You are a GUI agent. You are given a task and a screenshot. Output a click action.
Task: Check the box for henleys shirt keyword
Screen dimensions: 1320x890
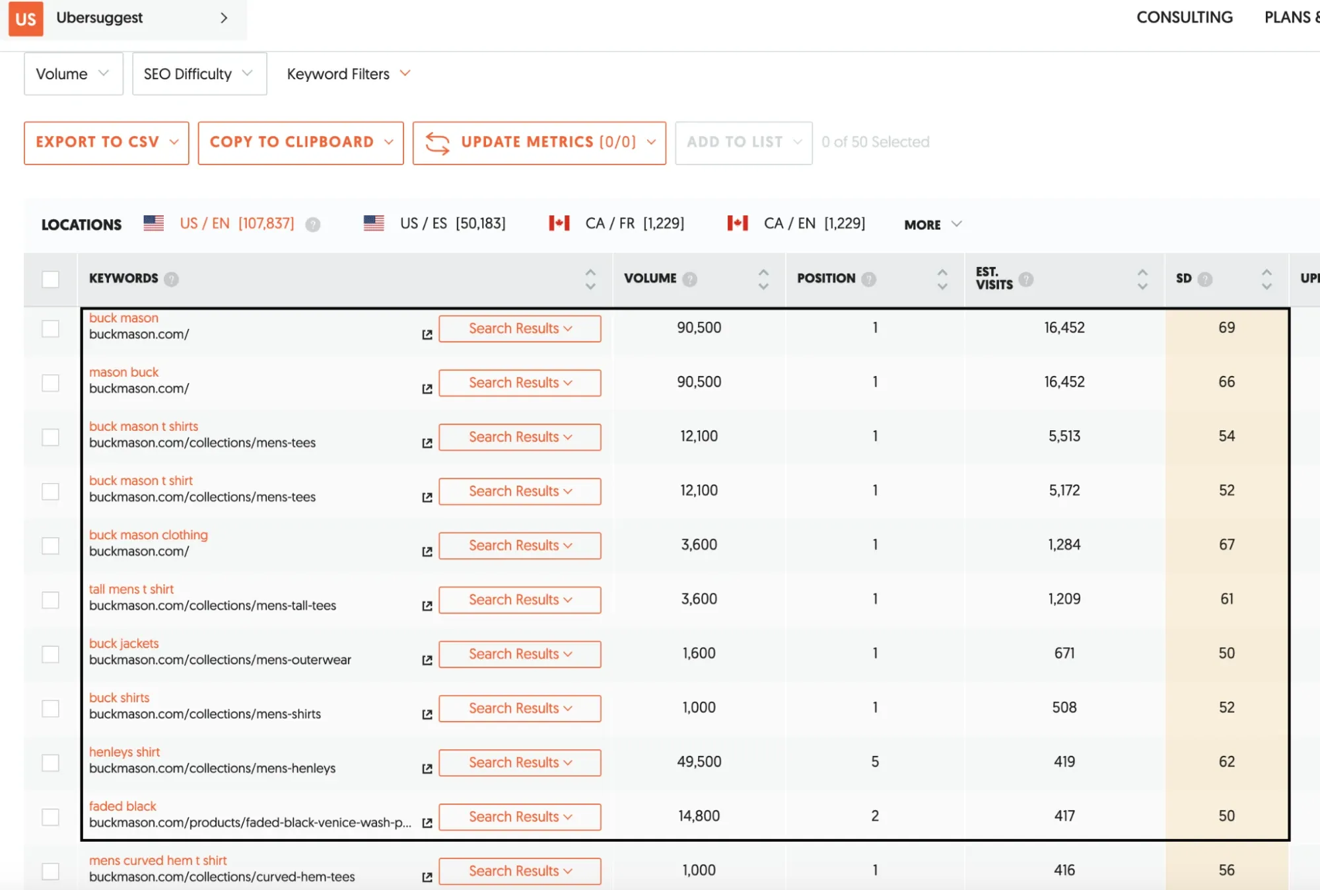pos(50,762)
